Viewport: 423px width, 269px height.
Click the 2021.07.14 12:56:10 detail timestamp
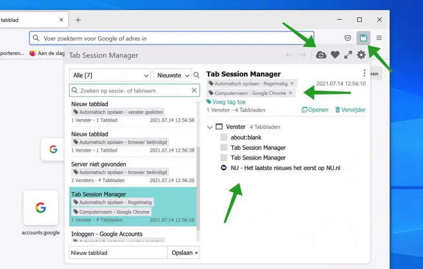point(341,84)
